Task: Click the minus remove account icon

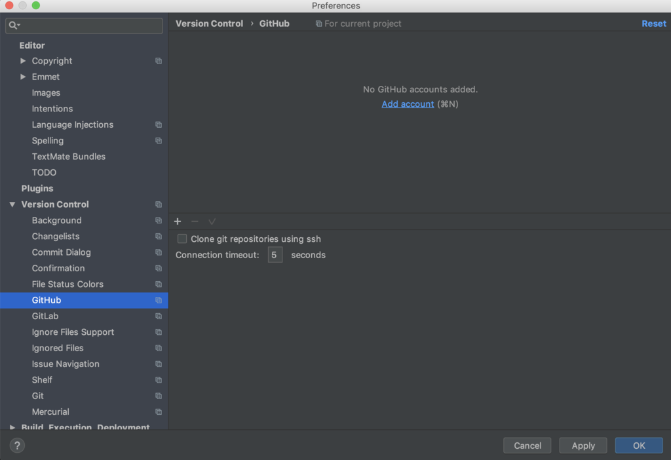Action: [195, 221]
